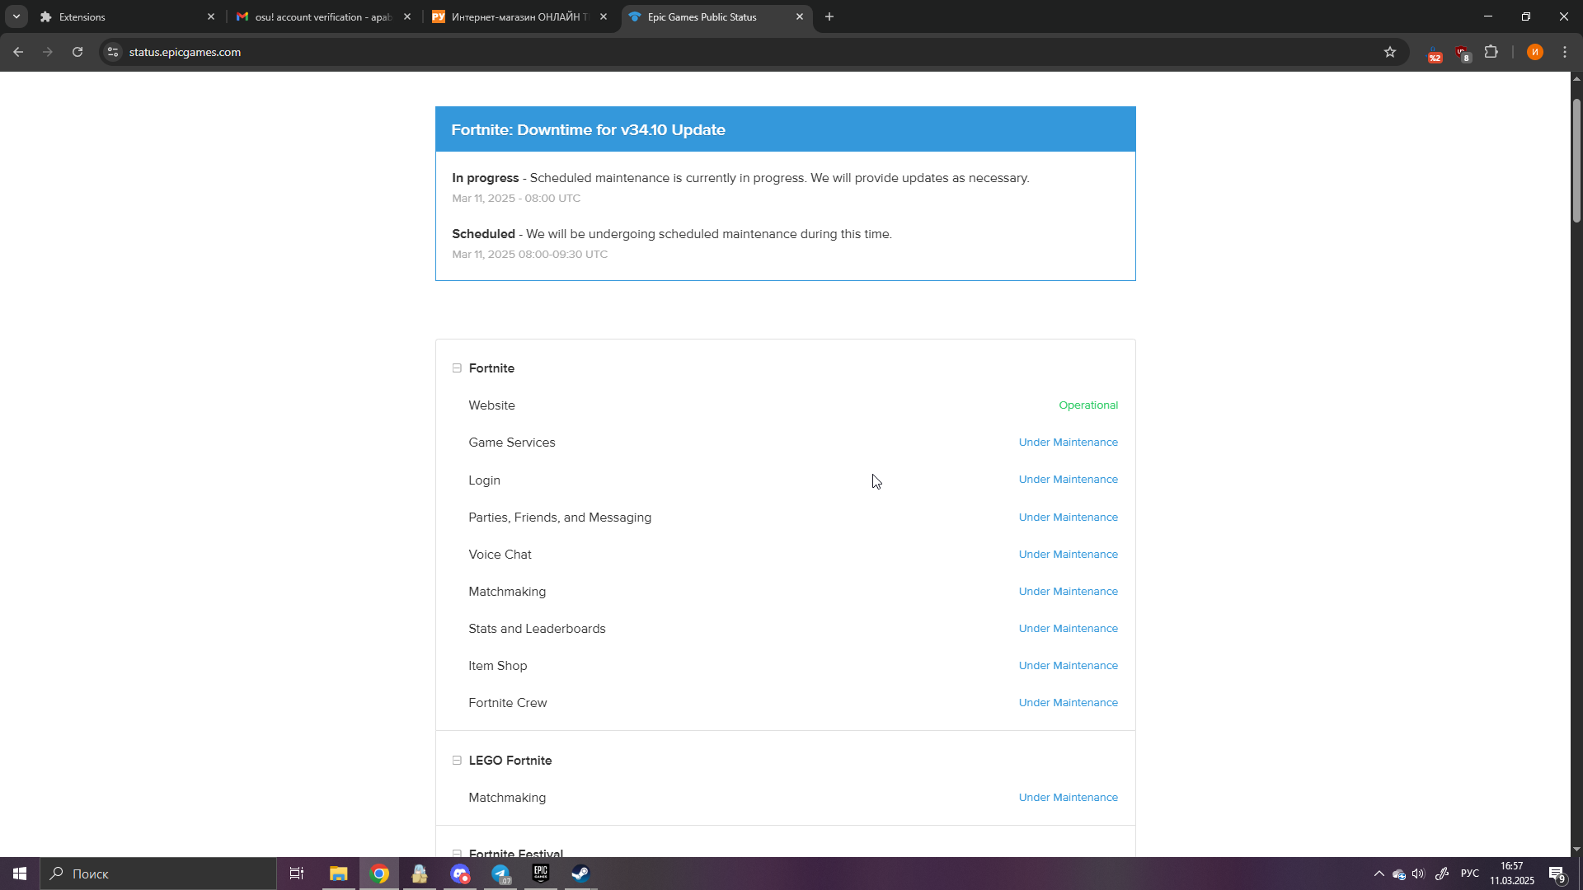1583x890 pixels.
Task: Close the osu! account verification tab
Action: coord(407,16)
